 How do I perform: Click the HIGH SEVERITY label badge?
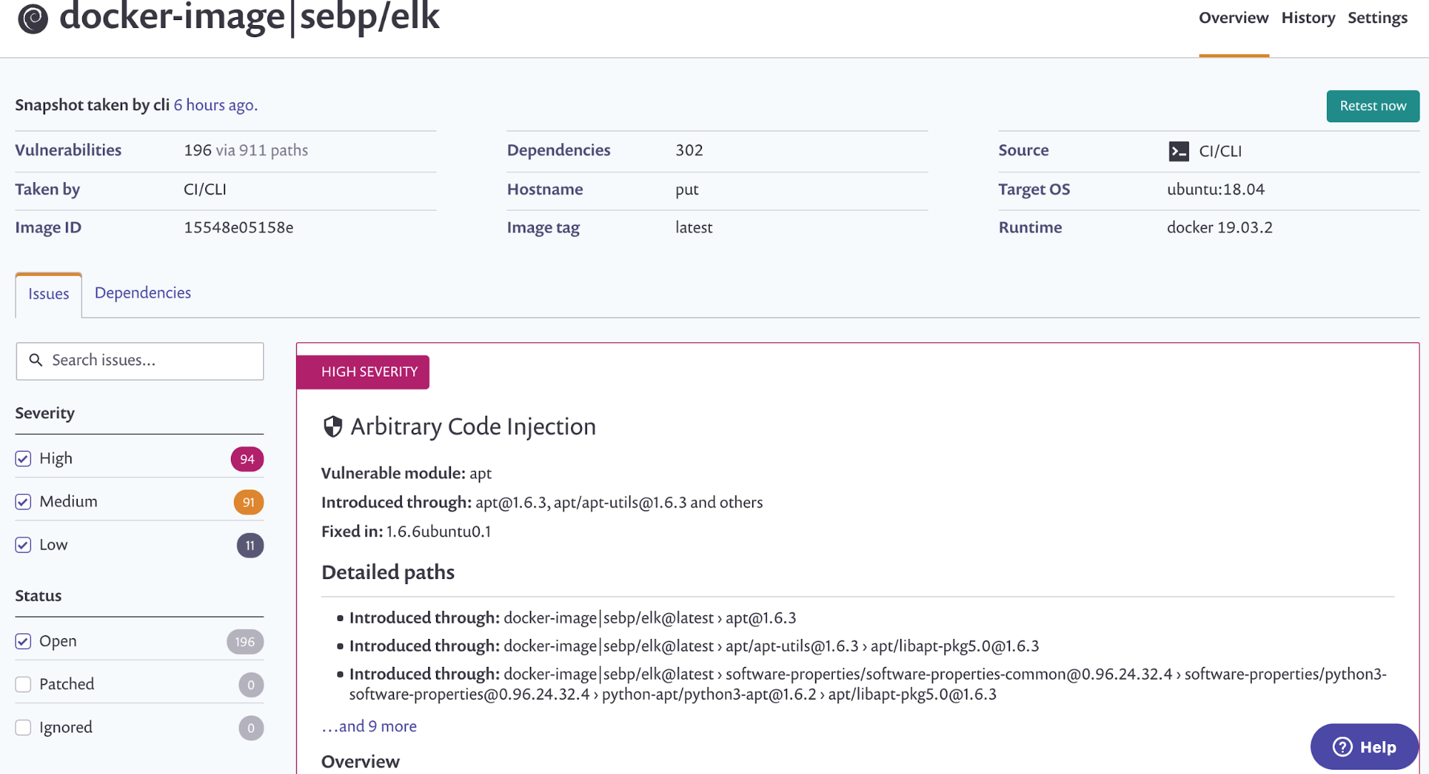click(x=363, y=372)
